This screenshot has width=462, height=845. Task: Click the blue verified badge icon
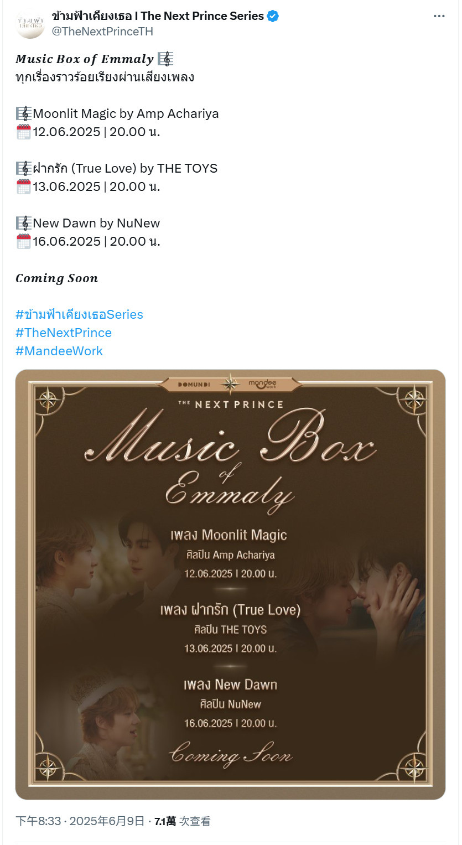tap(273, 17)
